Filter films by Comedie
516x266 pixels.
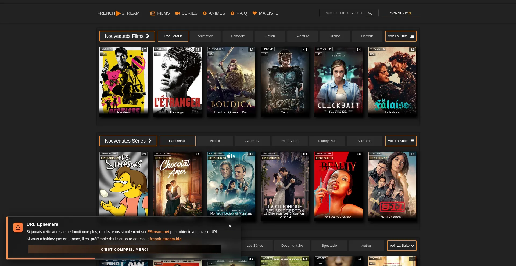(x=238, y=36)
